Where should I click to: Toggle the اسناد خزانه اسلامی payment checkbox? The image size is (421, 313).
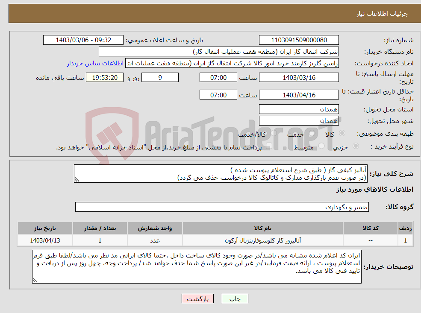click(269, 146)
